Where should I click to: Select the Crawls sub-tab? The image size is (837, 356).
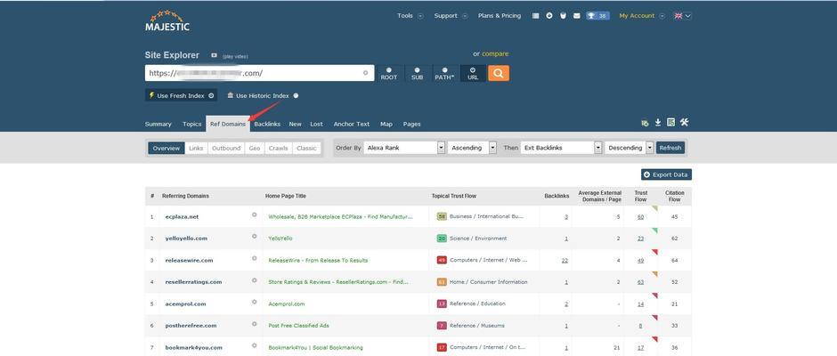click(279, 149)
